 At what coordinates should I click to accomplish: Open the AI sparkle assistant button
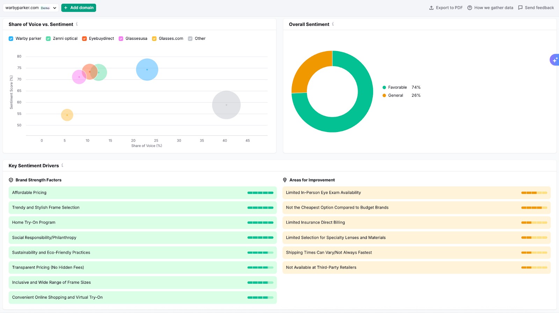pyautogui.click(x=554, y=60)
